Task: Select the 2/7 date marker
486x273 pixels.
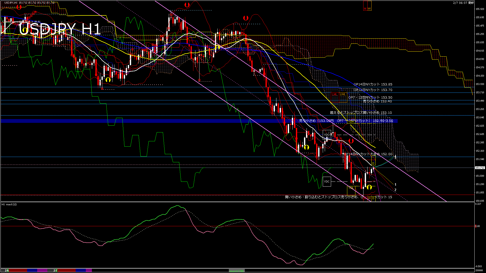Action: [55, 270]
